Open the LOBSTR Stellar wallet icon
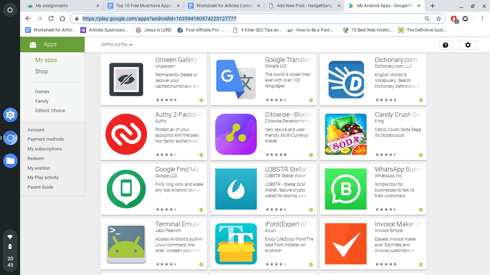 tap(236, 189)
